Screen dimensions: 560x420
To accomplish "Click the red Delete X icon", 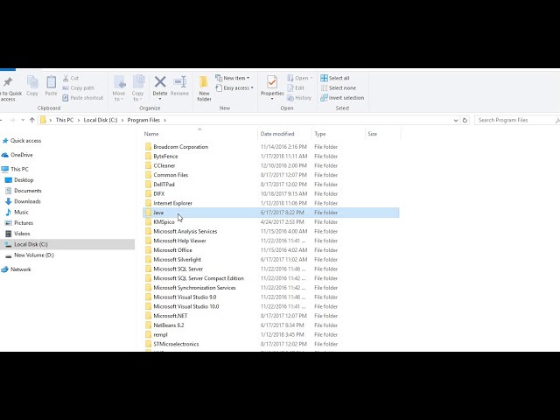I will [160, 81].
